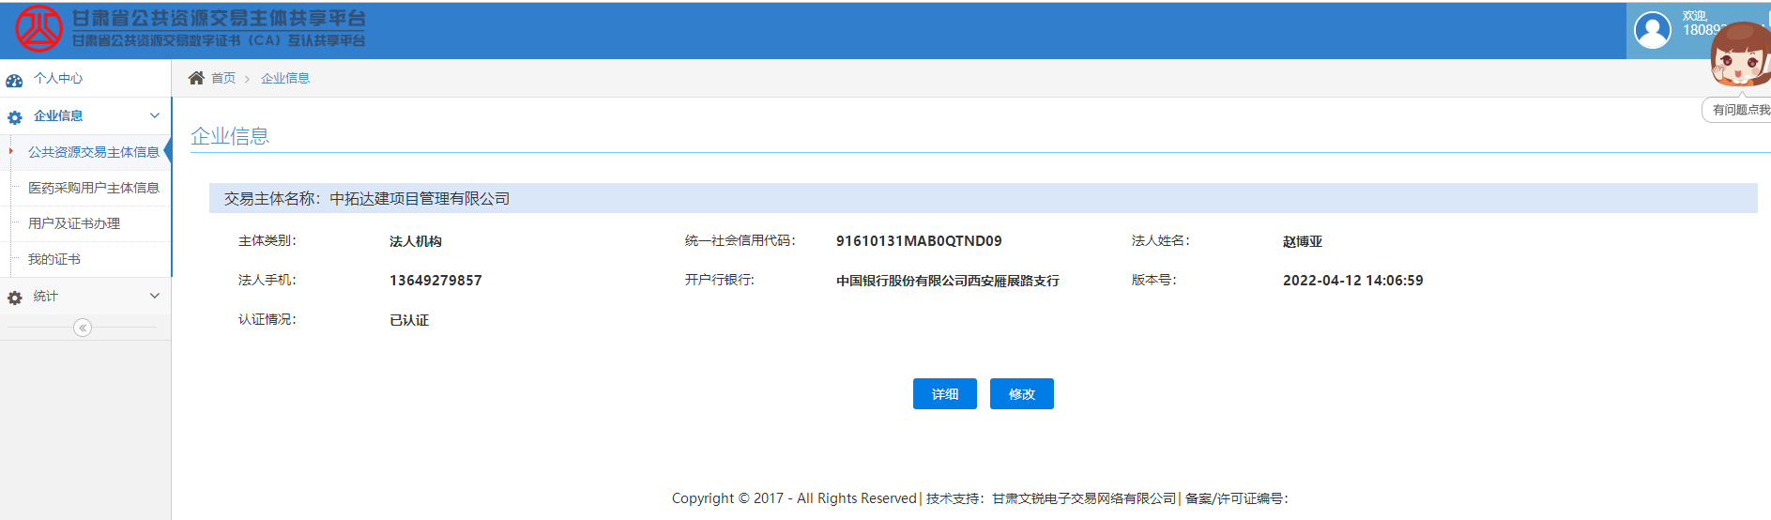
Task: Open 我的证书 submenu item
Action: click(x=54, y=259)
